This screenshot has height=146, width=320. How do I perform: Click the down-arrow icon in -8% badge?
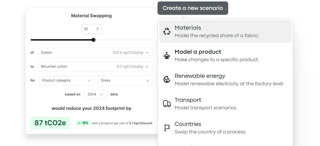pyautogui.click(x=79, y=123)
